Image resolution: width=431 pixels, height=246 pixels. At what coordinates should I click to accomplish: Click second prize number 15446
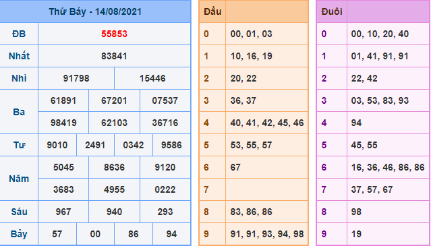tap(152, 79)
